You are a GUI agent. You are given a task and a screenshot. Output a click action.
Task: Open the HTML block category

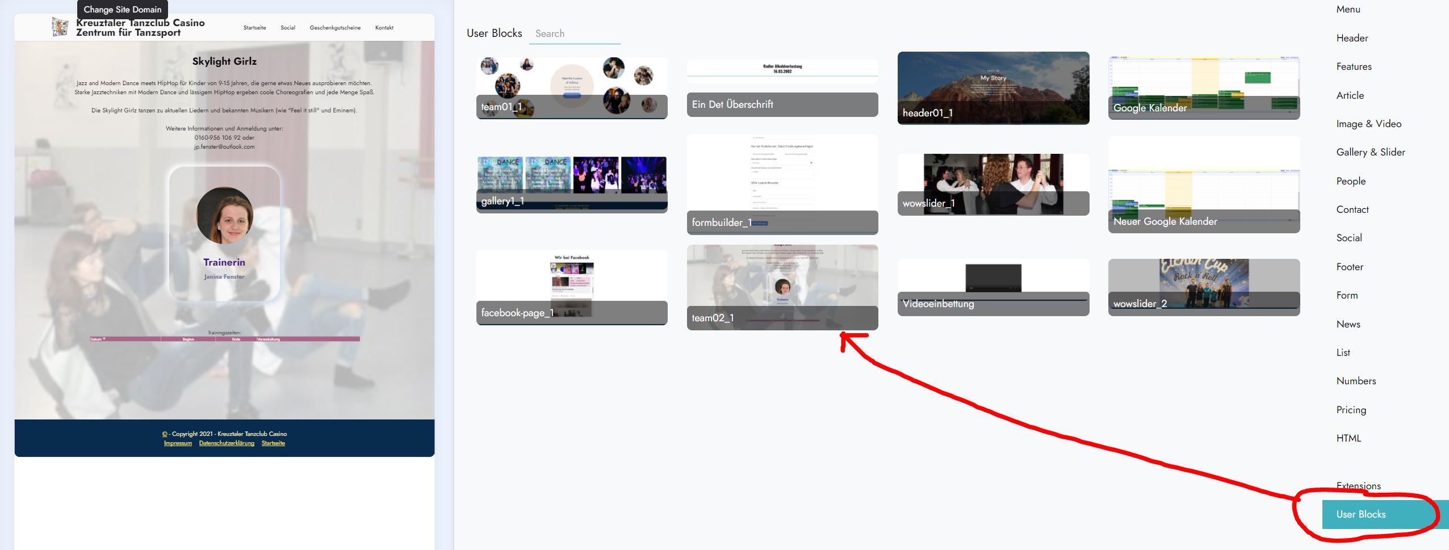click(1349, 438)
